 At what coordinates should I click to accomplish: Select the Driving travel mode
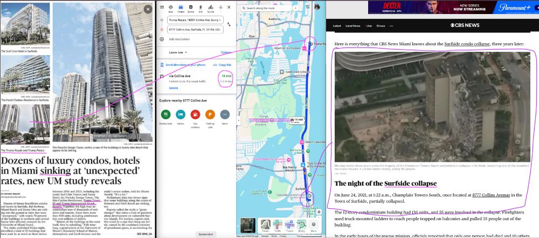point(181,8)
